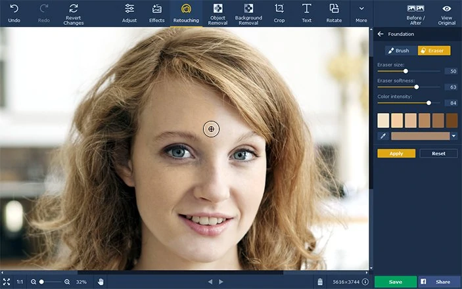The height and width of the screenshot is (289, 462).
Task: Switch to the Retouching tab
Action: 186,12
